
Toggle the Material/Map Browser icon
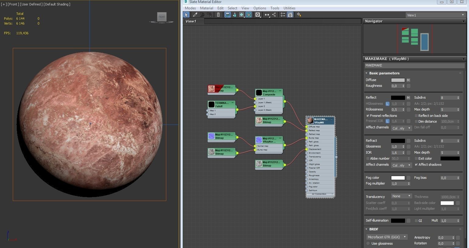pos(283,15)
